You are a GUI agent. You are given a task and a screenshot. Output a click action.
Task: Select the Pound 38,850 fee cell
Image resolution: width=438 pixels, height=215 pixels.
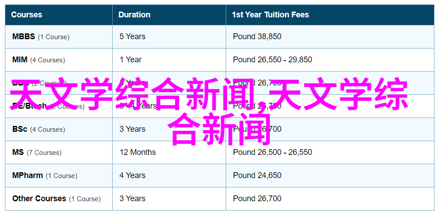(x=330, y=37)
